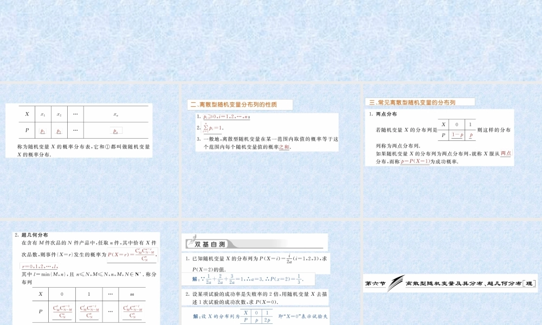542x325 pixels.
Task: Click the red 两点 fill-in answer
Action: pyautogui.click(x=505, y=154)
